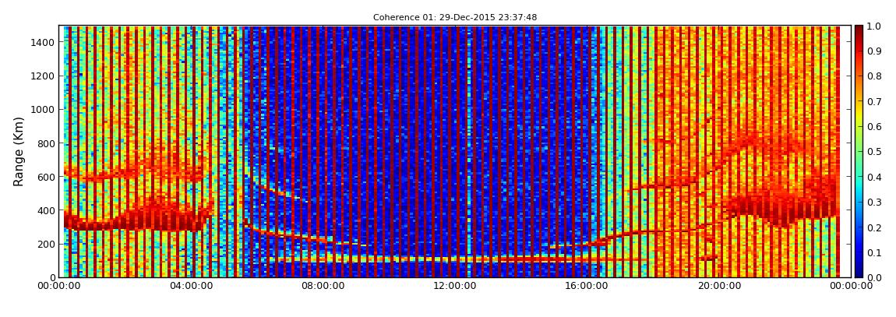Select the 1400 range tick label
Image resolution: width=896 pixels, height=317 pixels.
pyautogui.click(x=42, y=42)
